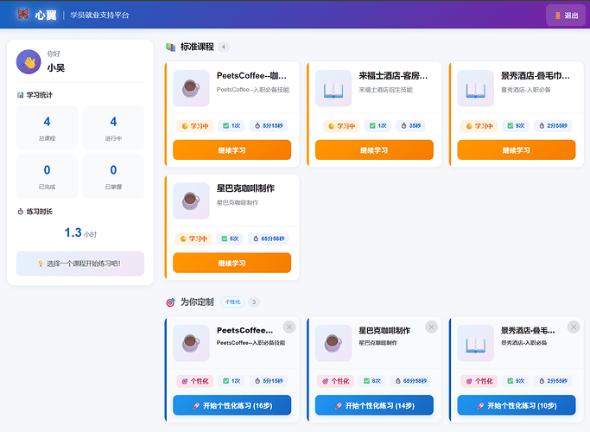Image resolution: width=590 pixels, height=432 pixels.
Task: Click the personalized 星巴克咖啡制作 coffee thumbnail
Action: coord(333,343)
